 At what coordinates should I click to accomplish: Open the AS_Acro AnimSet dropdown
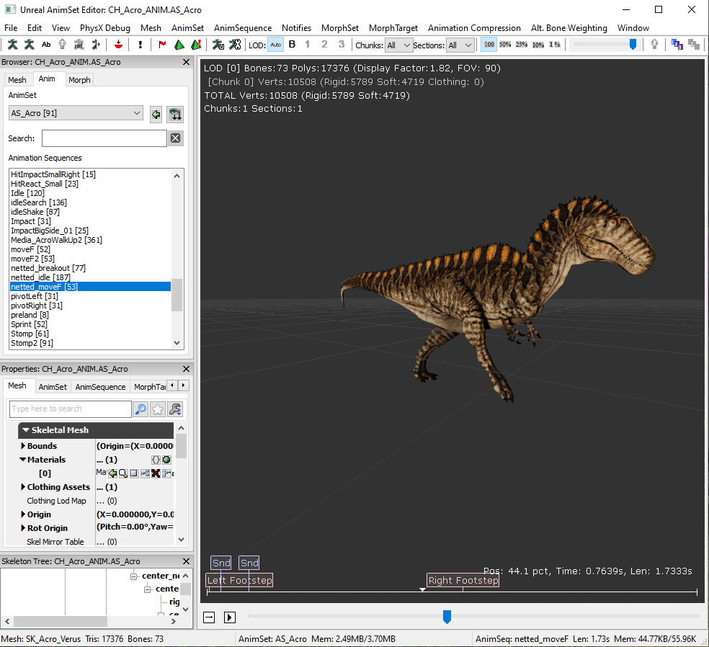(76, 113)
